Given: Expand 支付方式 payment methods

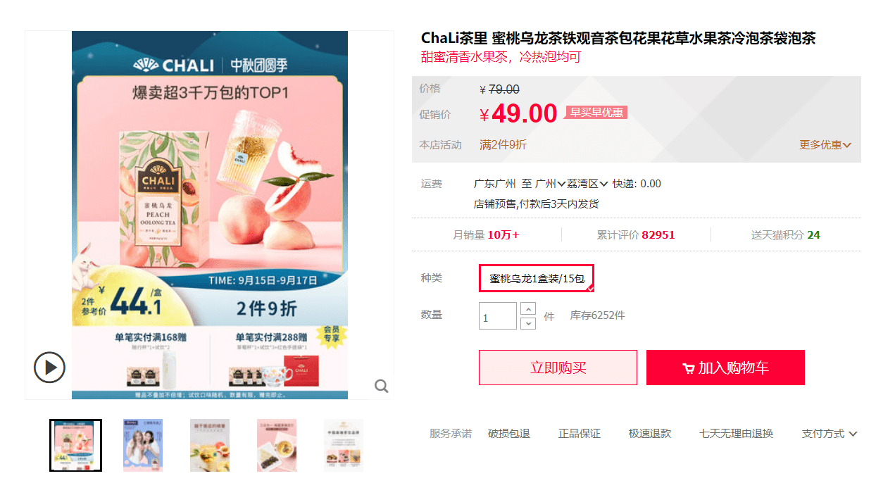Looking at the screenshot, I should pyautogui.click(x=829, y=434).
